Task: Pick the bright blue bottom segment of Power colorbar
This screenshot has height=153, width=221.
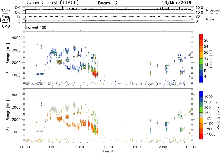Action: point(201,80)
